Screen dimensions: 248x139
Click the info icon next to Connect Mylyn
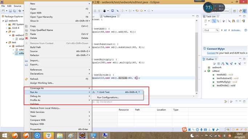(x=205, y=49)
